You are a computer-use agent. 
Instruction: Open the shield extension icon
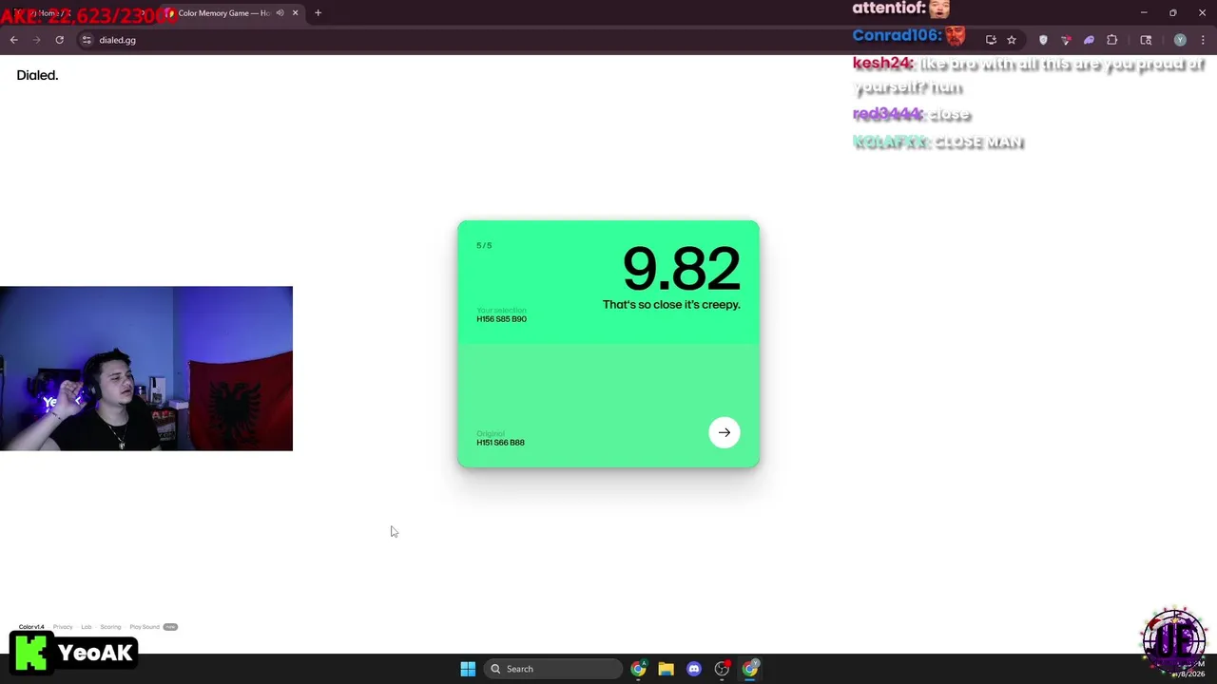(x=1043, y=40)
